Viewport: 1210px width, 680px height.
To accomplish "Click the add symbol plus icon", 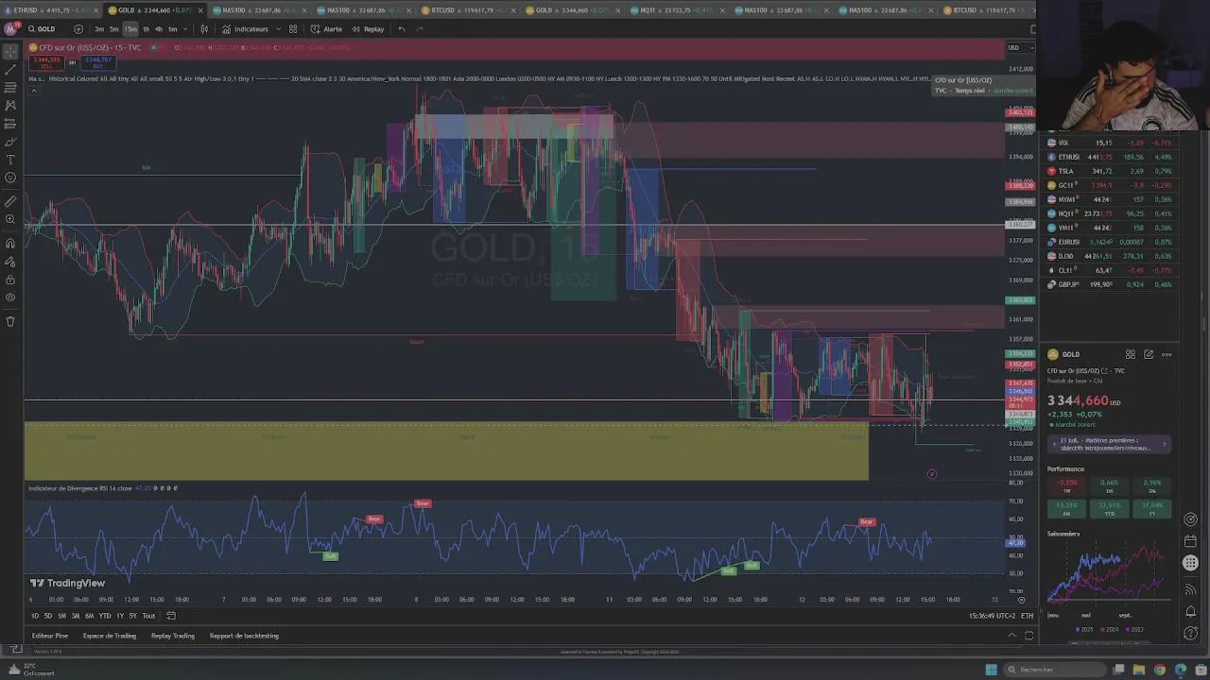I will click(x=78, y=29).
